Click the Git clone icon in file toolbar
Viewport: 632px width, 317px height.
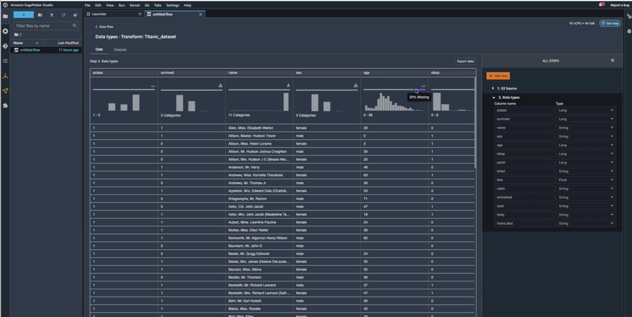(75, 15)
